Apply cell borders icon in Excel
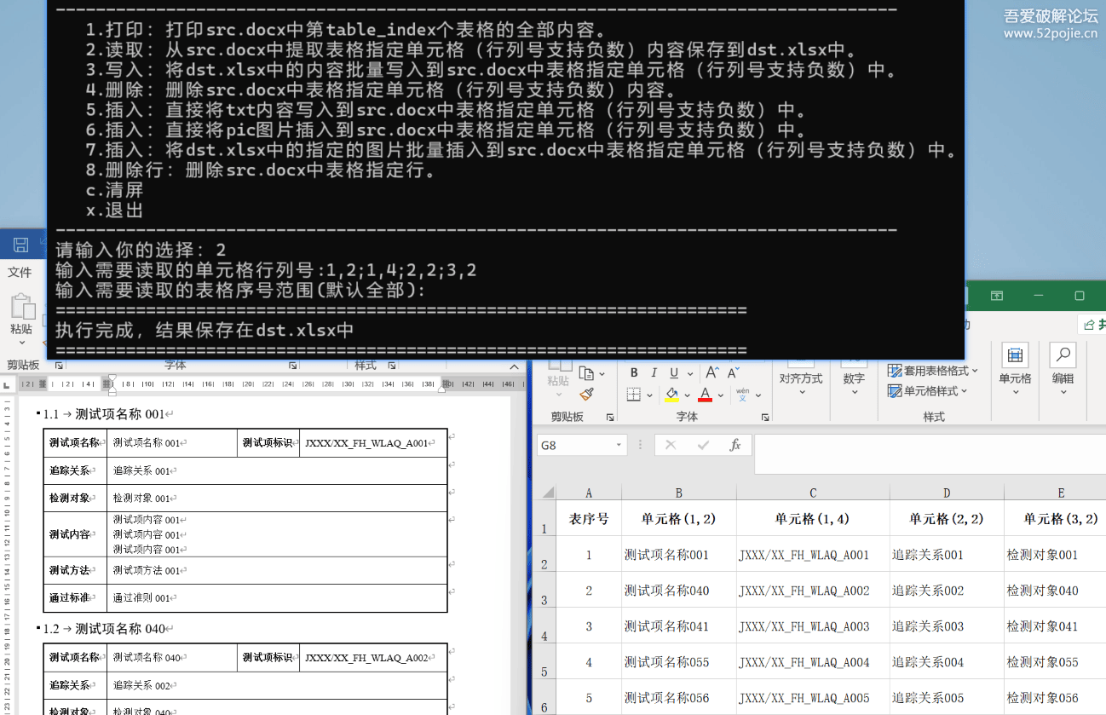This screenshot has height=715, width=1106. click(x=633, y=395)
